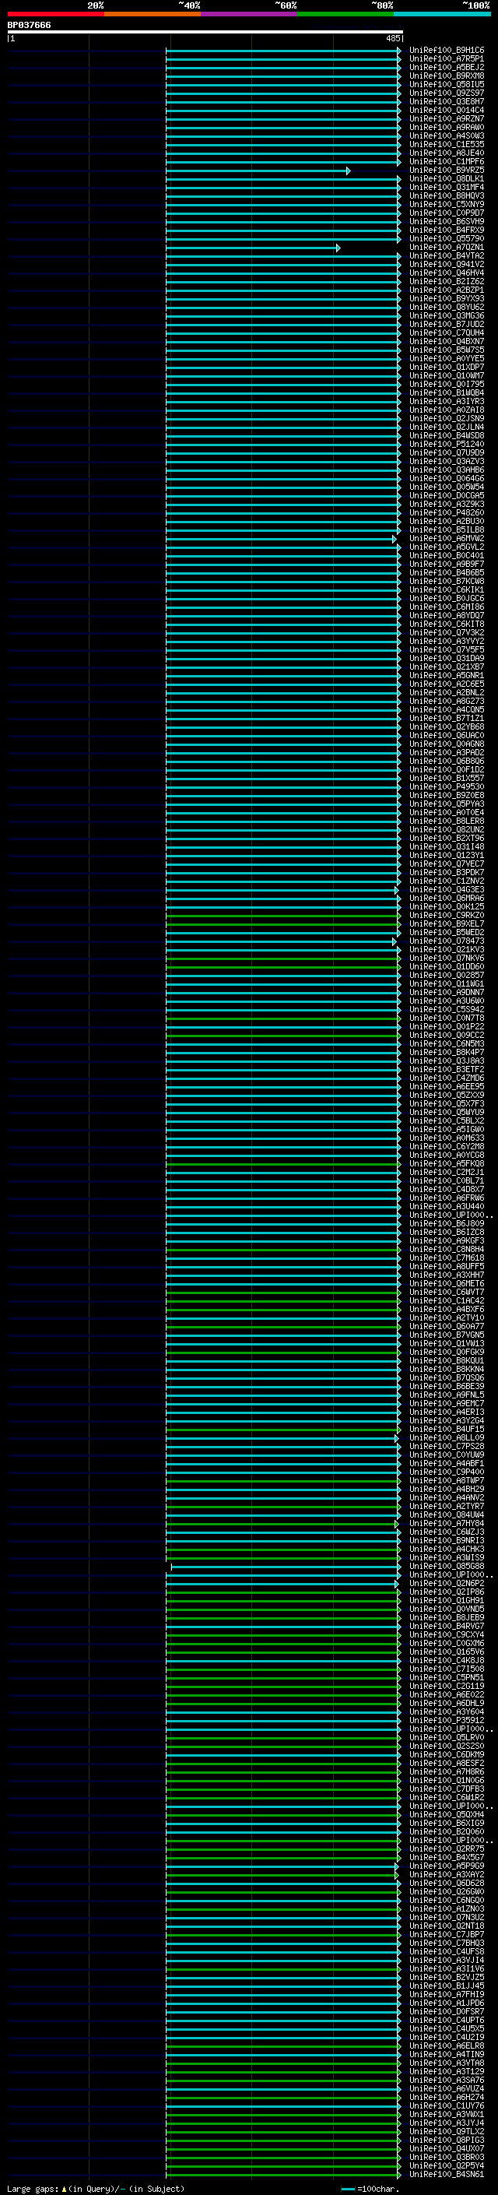Click the red 20% identity legend segment
This screenshot has width=498, height=2195.
pyautogui.click(x=55, y=14)
